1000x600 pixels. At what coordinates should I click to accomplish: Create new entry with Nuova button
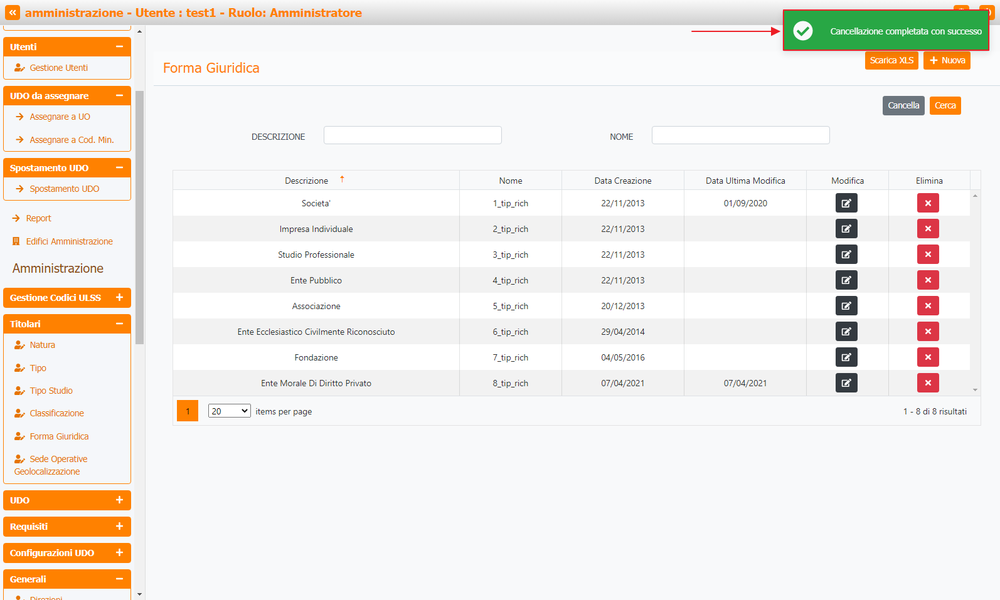(x=947, y=60)
